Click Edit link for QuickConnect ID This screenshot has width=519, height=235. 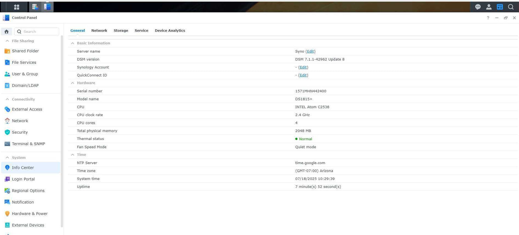point(303,75)
